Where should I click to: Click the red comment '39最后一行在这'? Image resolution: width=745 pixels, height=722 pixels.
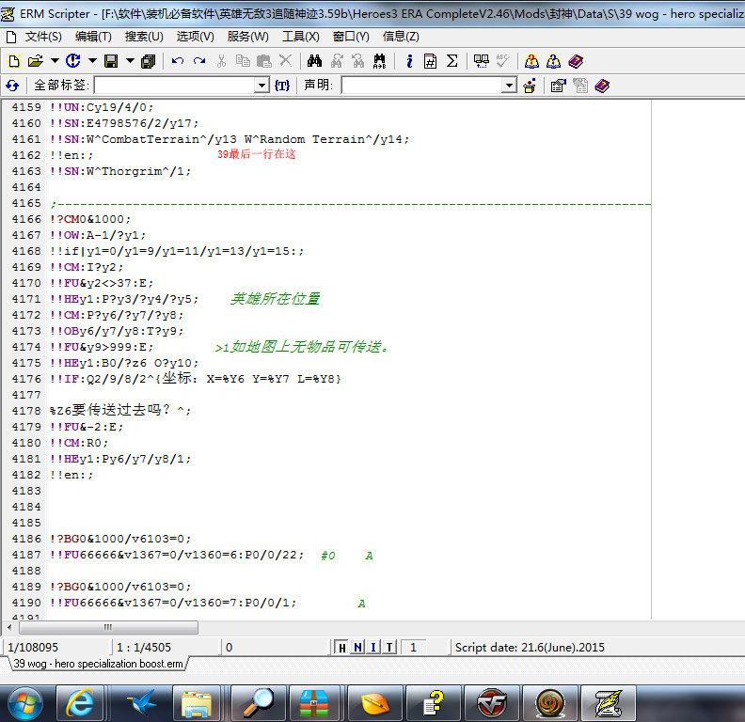click(x=256, y=154)
